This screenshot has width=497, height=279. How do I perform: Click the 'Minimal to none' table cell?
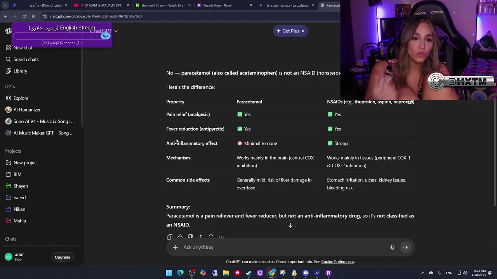coord(257,143)
